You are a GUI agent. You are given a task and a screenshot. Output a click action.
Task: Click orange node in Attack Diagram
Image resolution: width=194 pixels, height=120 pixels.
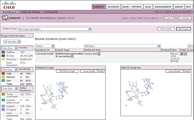pos(127,92)
